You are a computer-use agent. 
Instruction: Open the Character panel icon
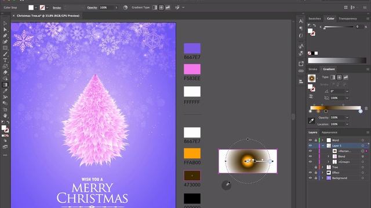point(301,21)
